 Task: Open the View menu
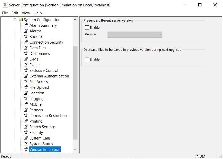tap(26, 13)
